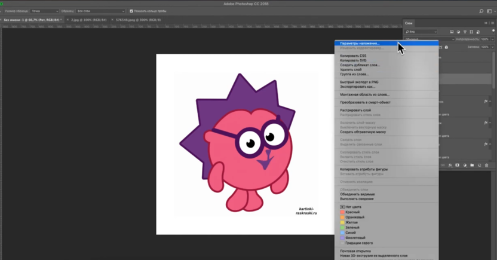Click the delete layer trash icon
Image resolution: width=497 pixels, height=260 pixels.
coord(487,165)
